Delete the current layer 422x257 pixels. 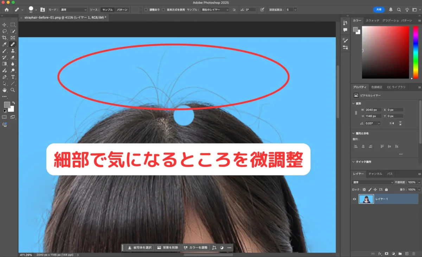[x=414, y=253]
